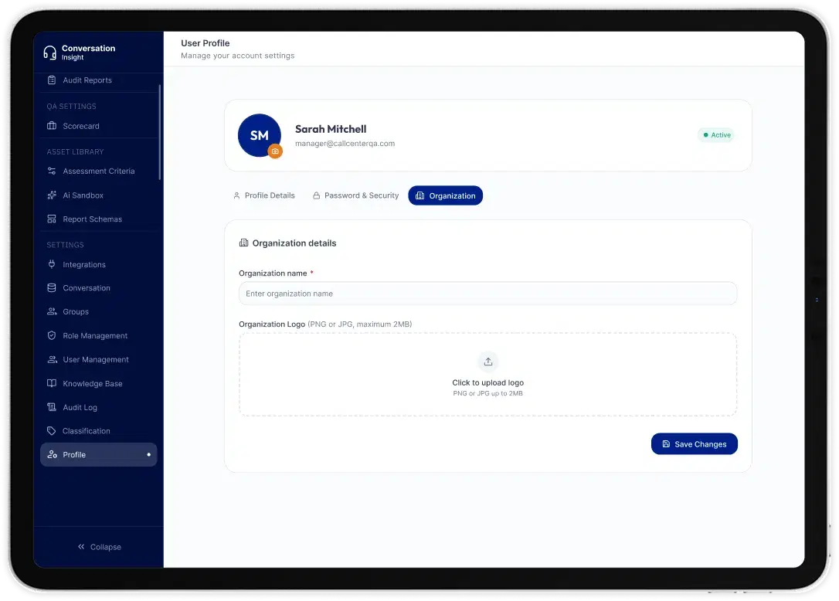The image size is (839, 601).
Task: Click the AI Sandbox sparkle icon
Action: tap(51, 195)
